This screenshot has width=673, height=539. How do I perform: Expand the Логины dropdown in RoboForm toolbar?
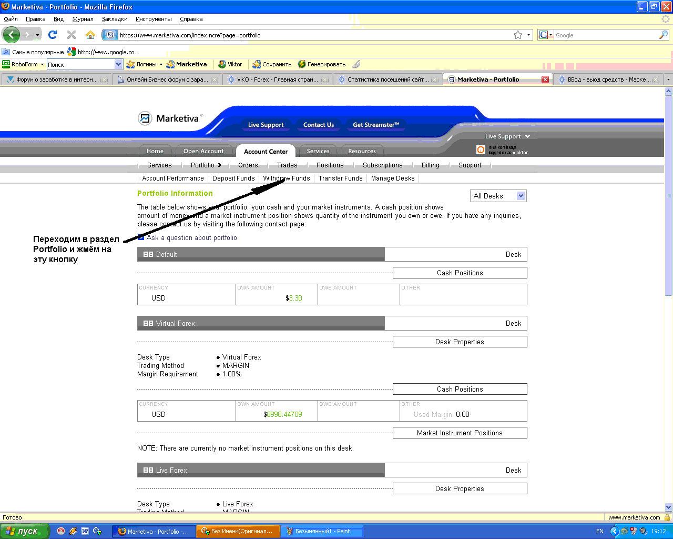click(x=161, y=64)
